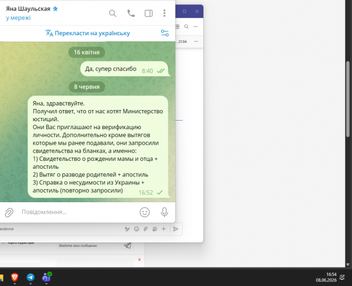Screen dimensions: 352x286
Task: Close the Teams window
Action: click(x=197, y=11)
